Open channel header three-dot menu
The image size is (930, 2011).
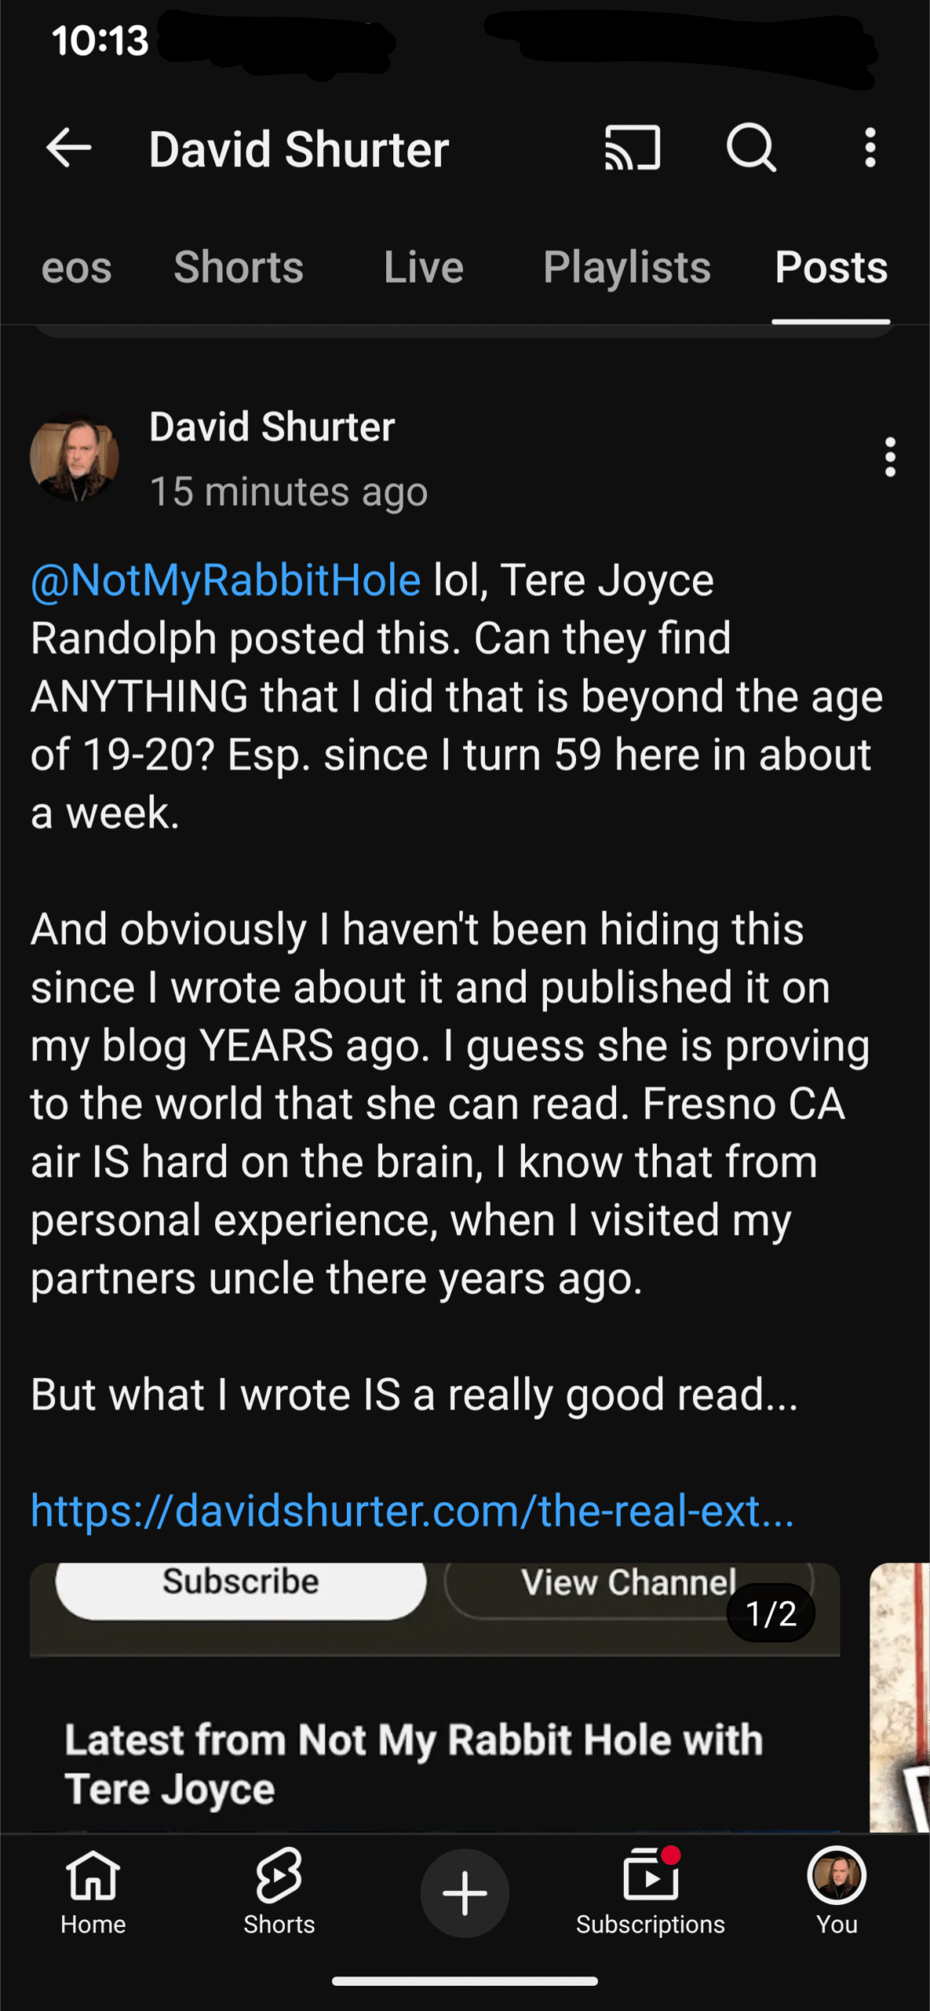870,148
